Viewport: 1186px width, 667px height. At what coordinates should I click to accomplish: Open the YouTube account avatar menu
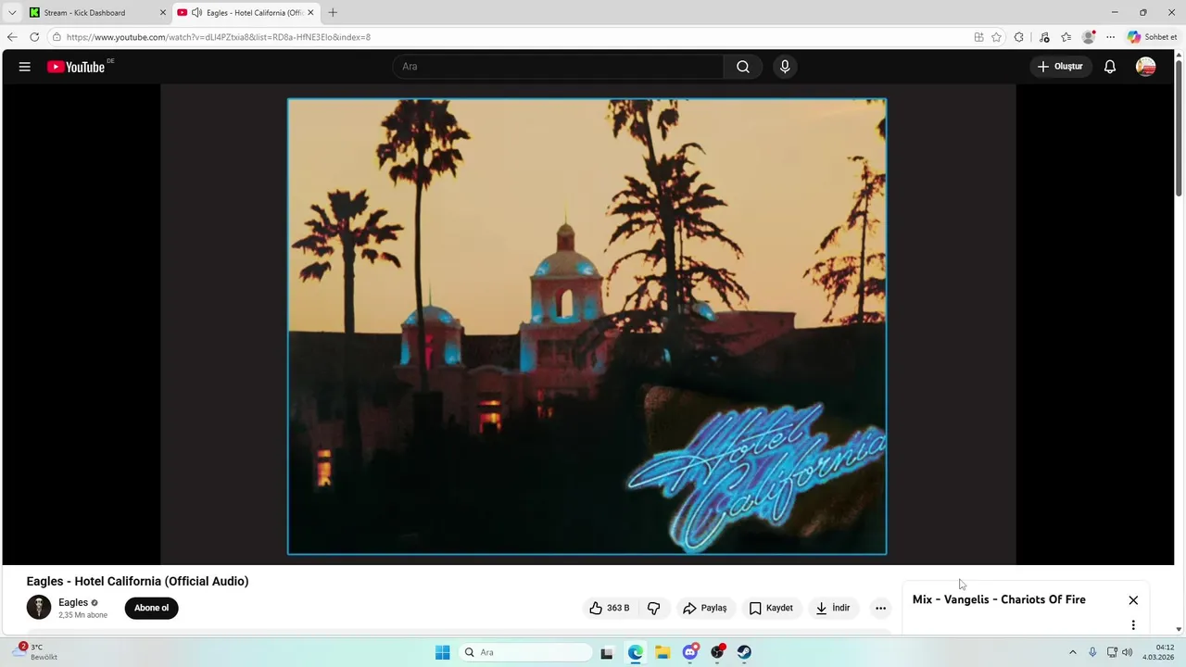[x=1146, y=67]
